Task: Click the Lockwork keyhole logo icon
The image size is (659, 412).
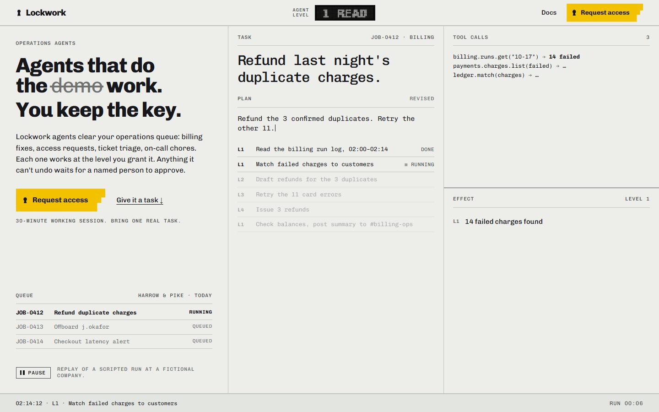Action: [19, 13]
